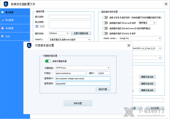Click the second 编辑设备名称 button
This screenshot has height=119, width=170.
(x=147, y=84)
